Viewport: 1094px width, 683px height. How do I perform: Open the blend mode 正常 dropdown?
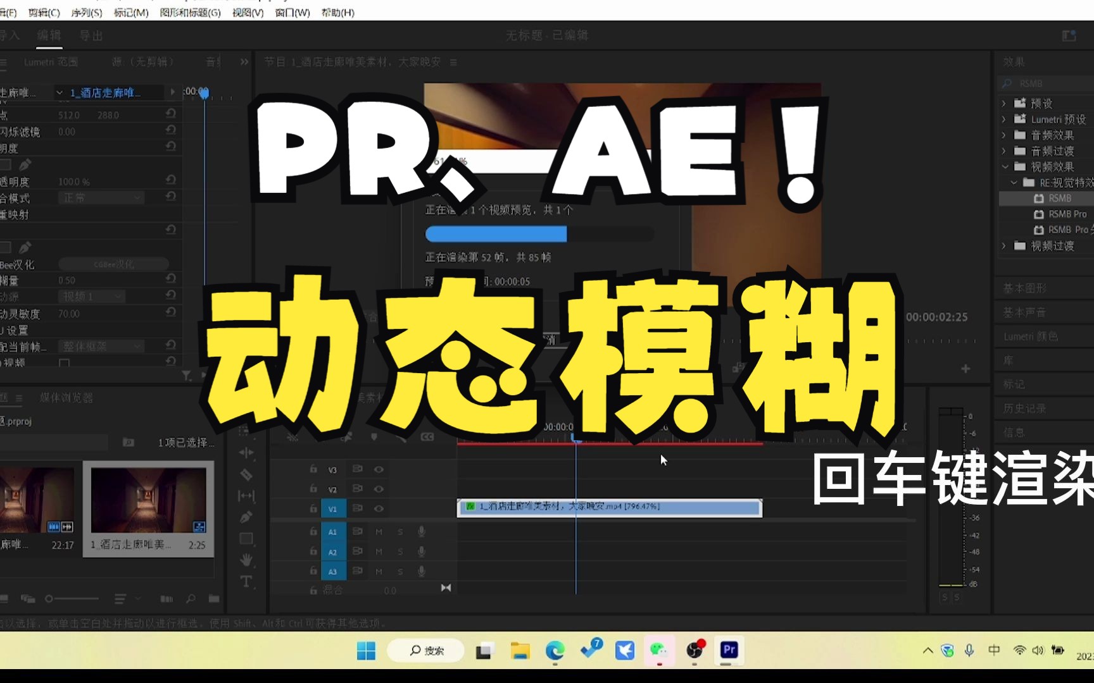(101, 198)
